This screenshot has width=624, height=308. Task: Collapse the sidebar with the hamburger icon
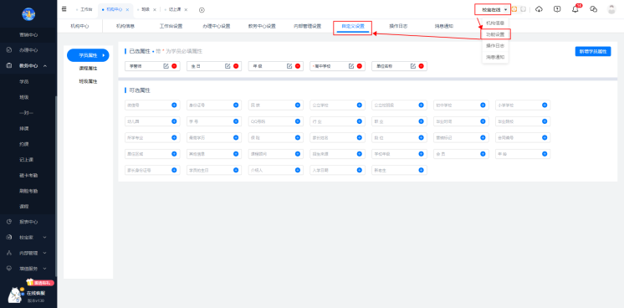64,9
